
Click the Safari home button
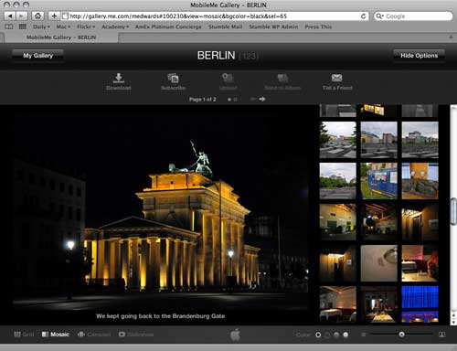click(x=37, y=16)
